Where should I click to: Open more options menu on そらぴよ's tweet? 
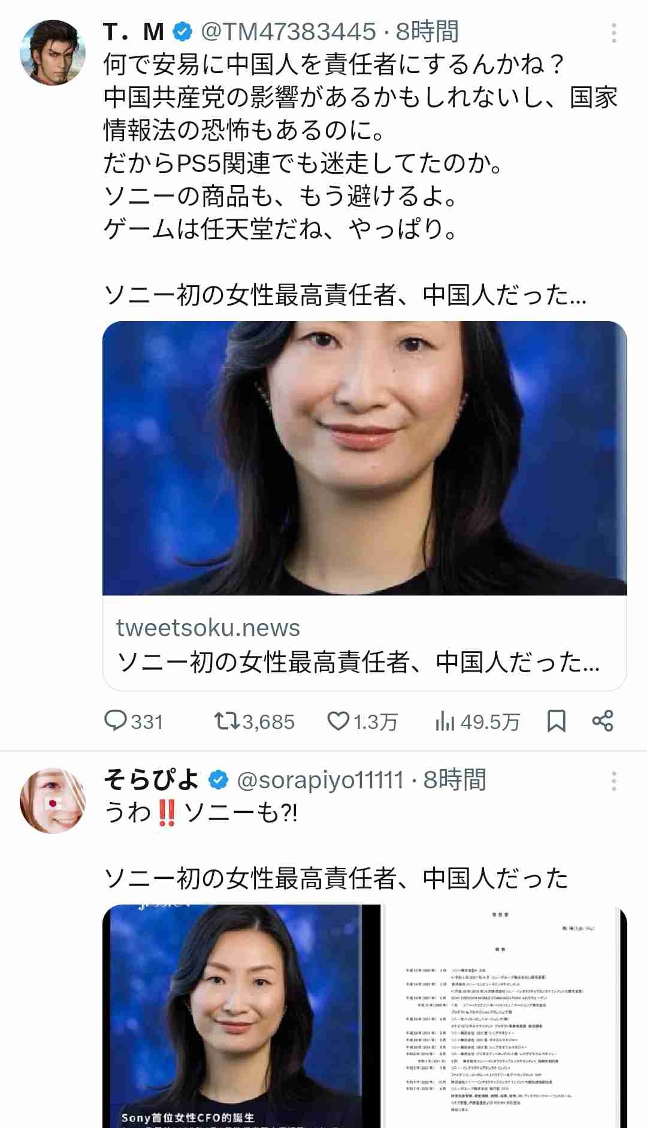click(x=614, y=781)
